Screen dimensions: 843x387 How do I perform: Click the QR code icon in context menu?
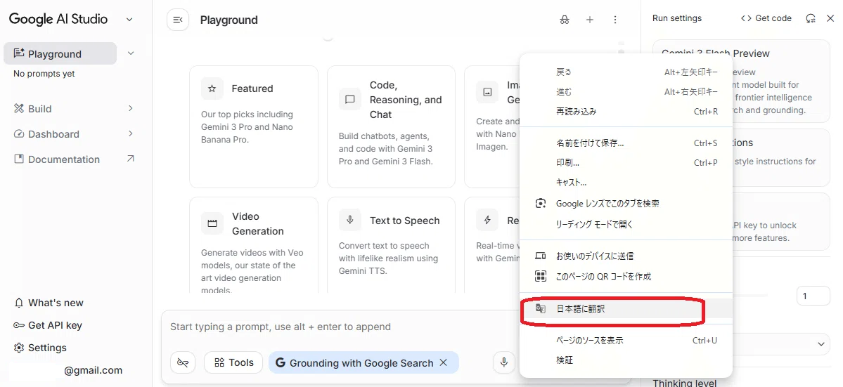click(x=540, y=277)
